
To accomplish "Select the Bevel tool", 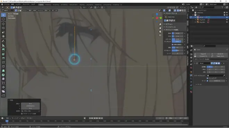I will (x=3, y=58).
